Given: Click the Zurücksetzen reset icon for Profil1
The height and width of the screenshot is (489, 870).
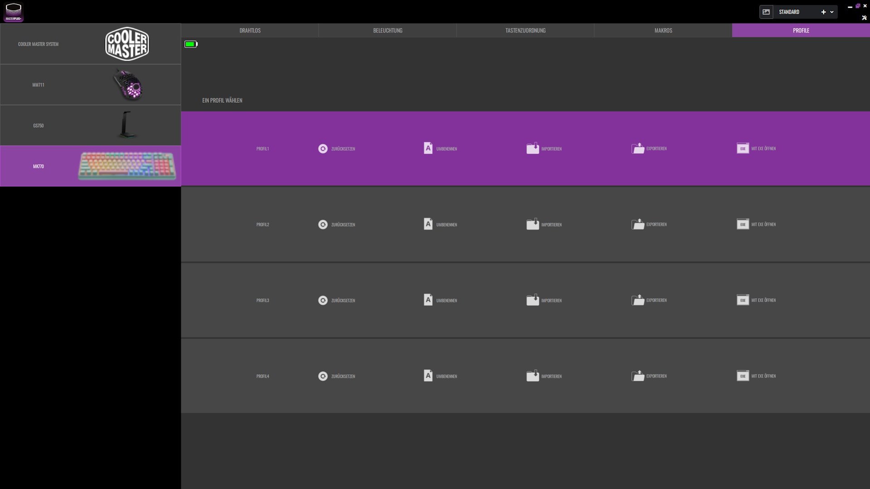Looking at the screenshot, I should (323, 149).
